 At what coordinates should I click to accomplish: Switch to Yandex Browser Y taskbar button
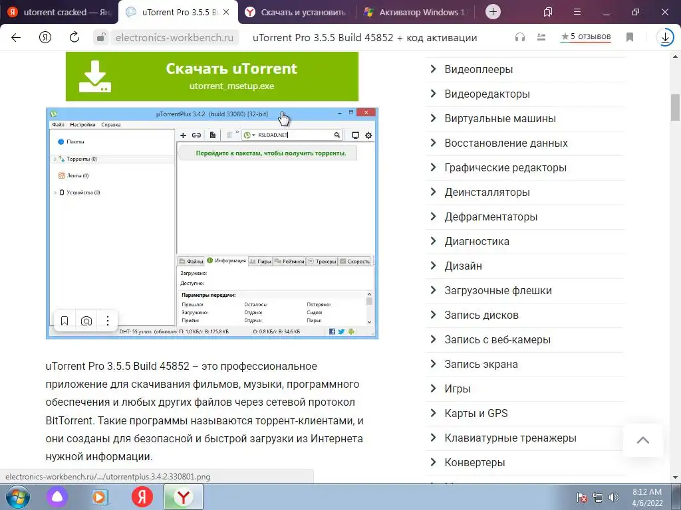(184, 497)
